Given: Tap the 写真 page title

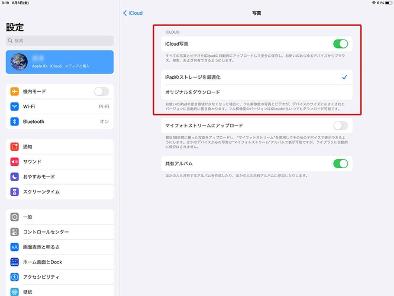Looking at the screenshot, I should [257, 13].
